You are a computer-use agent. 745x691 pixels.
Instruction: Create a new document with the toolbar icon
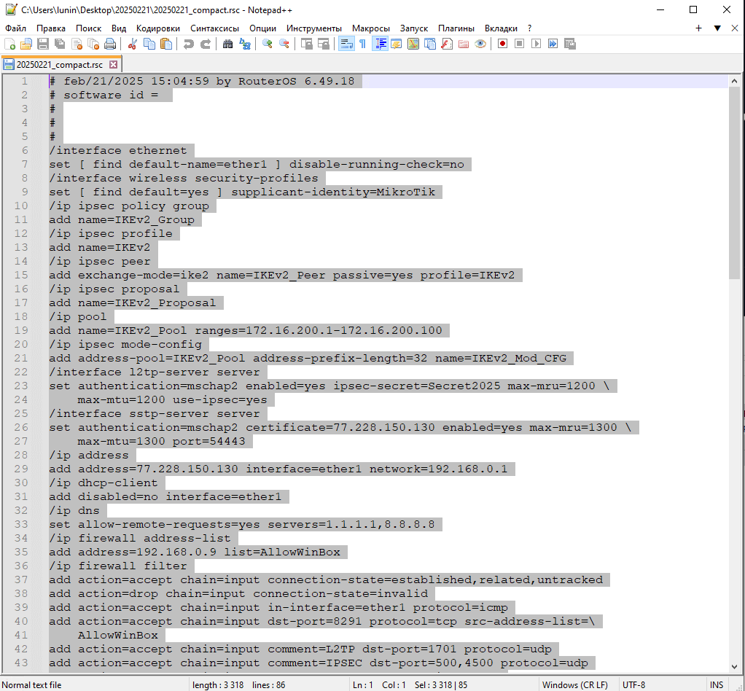(x=9, y=44)
